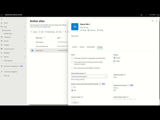Show info for Sensitivity label

125,75
